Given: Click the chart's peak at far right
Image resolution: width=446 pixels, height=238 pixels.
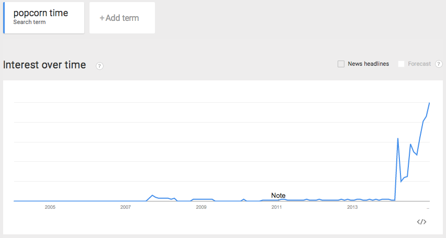Looking at the screenshot, I should click(x=429, y=103).
